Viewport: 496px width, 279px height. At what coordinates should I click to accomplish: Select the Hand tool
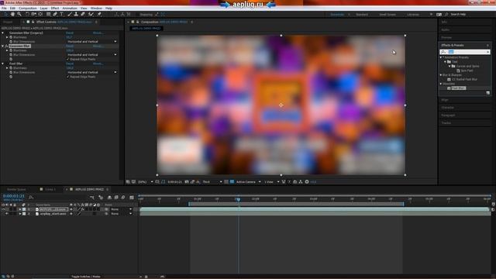pyautogui.click(x=12, y=14)
